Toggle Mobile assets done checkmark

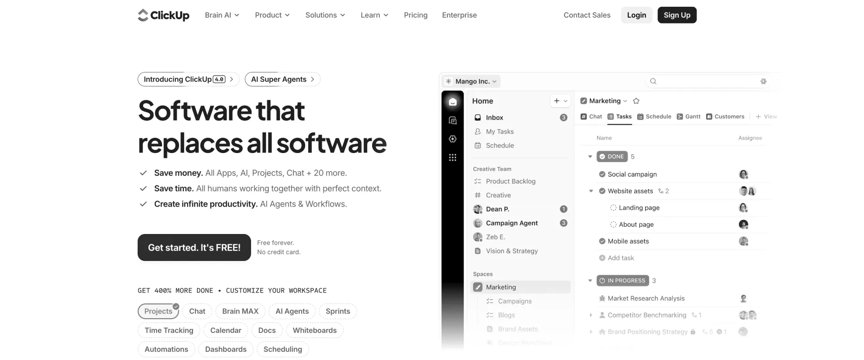tap(602, 241)
